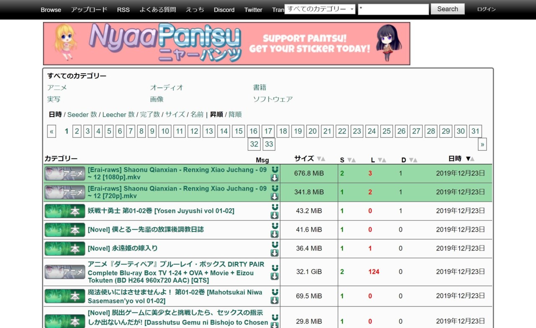Screen dimensions: 536x328
Task: Click torrent download icon for Shaonu Qianxian 1080p row
Action: click(x=275, y=178)
